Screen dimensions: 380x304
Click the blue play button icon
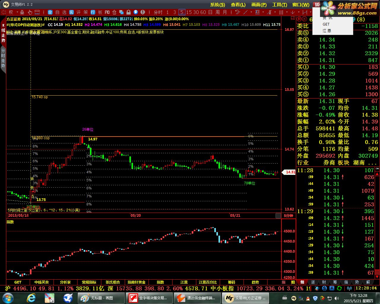pos(136,12)
